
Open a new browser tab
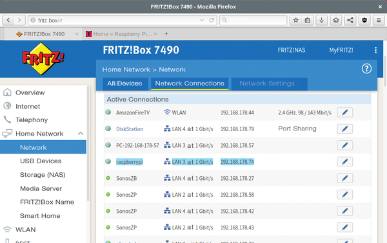(166, 33)
